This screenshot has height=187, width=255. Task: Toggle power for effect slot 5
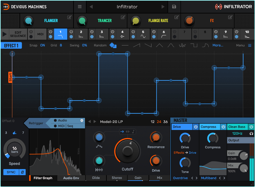point(133,32)
